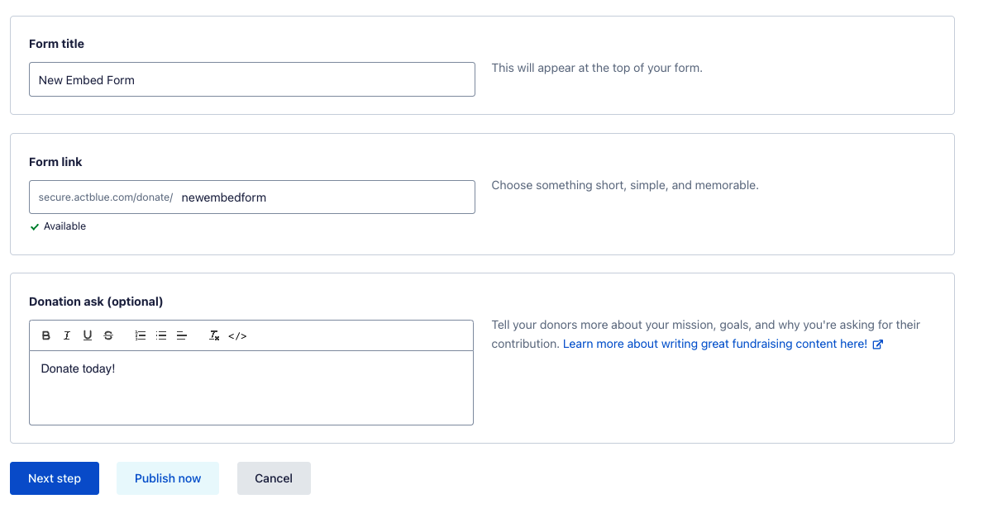Image resolution: width=988 pixels, height=518 pixels.
Task: Insert a numbered list
Action: [141, 335]
